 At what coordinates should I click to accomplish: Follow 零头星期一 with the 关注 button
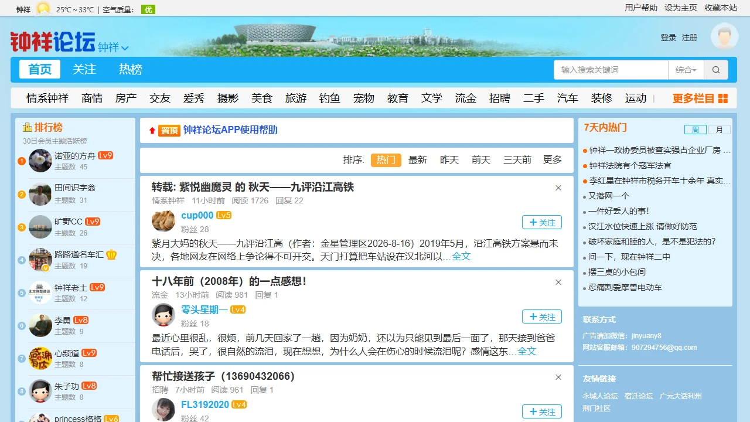(x=542, y=316)
